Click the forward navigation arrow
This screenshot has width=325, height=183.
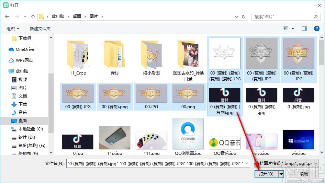click(17, 16)
